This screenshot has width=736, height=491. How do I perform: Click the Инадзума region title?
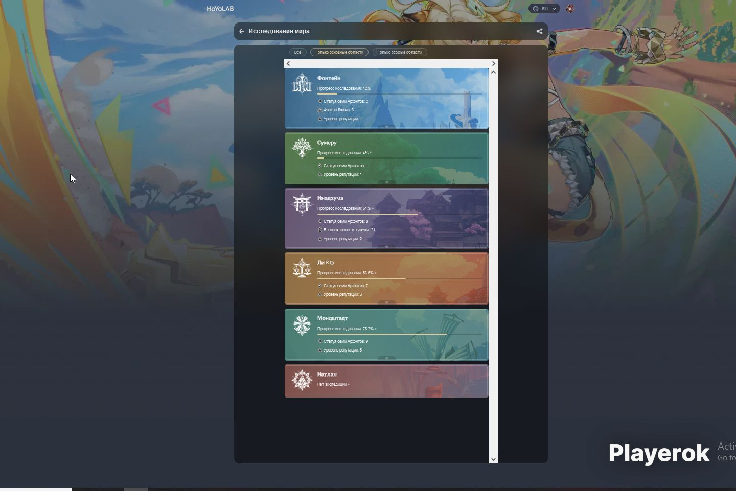(x=330, y=198)
